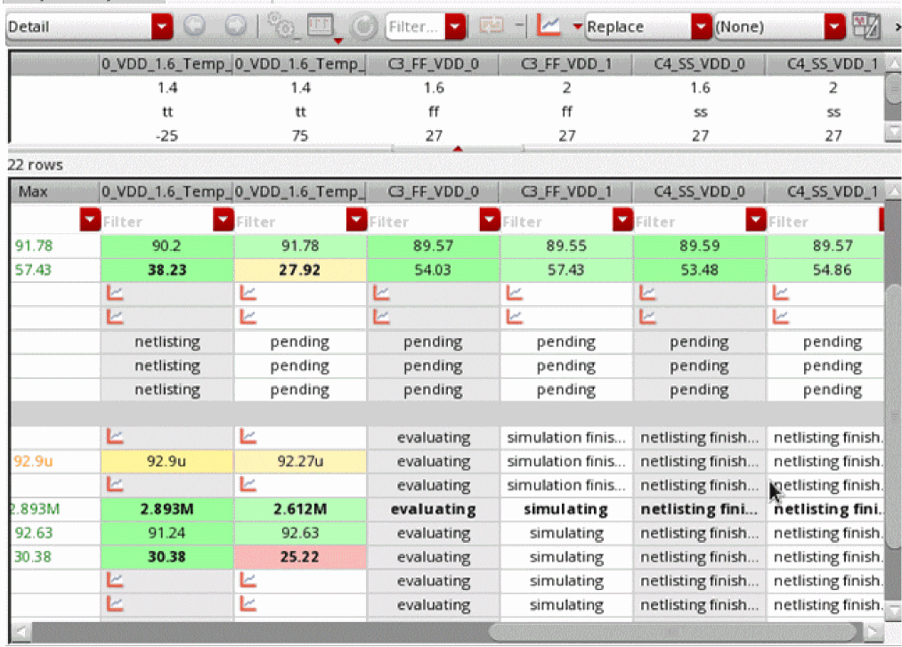Click first-column plot icon above 92.9u cell

click(115, 436)
